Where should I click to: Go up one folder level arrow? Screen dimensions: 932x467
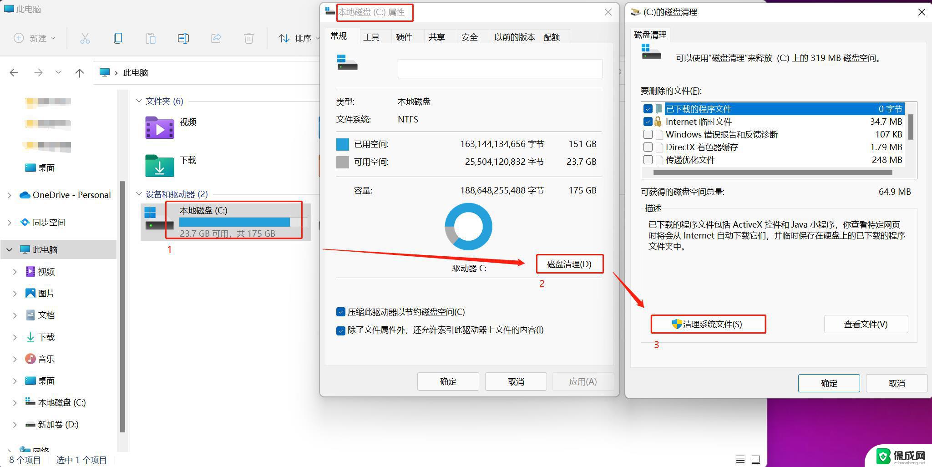point(80,72)
